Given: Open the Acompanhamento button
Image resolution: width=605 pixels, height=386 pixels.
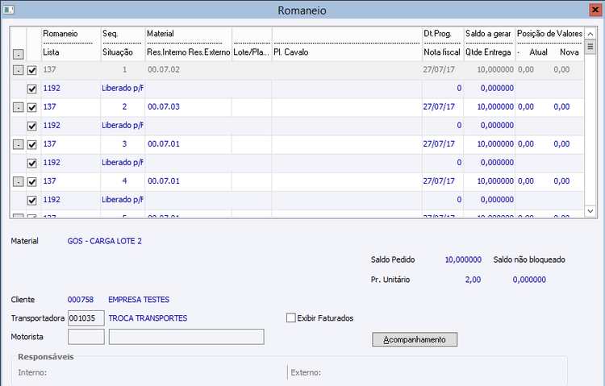Looking at the screenshot, I should click(415, 339).
